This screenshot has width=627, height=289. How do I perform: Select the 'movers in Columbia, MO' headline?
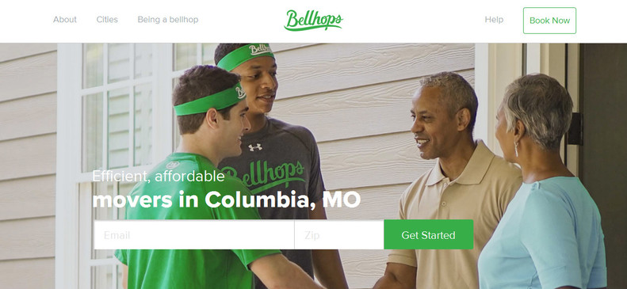[x=227, y=200]
